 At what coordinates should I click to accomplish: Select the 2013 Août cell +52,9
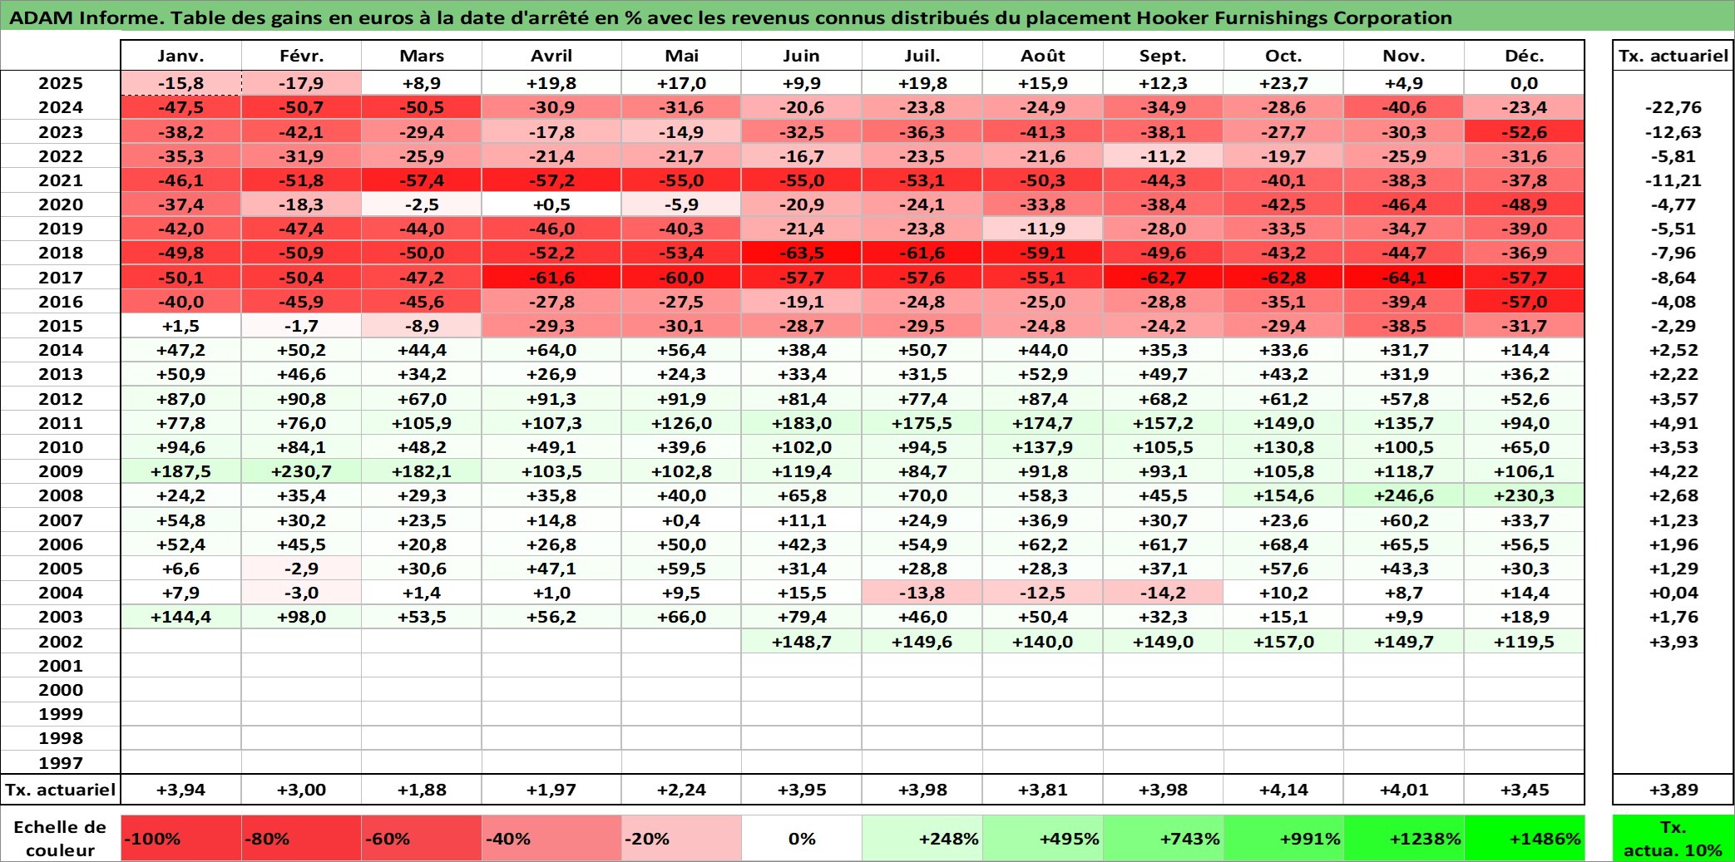pyautogui.click(x=1043, y=374)
